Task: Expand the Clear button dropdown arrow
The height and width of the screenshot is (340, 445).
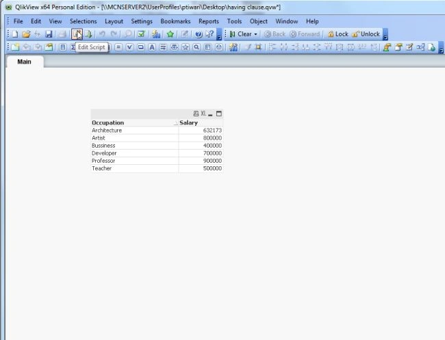Action: click(255, 34)
